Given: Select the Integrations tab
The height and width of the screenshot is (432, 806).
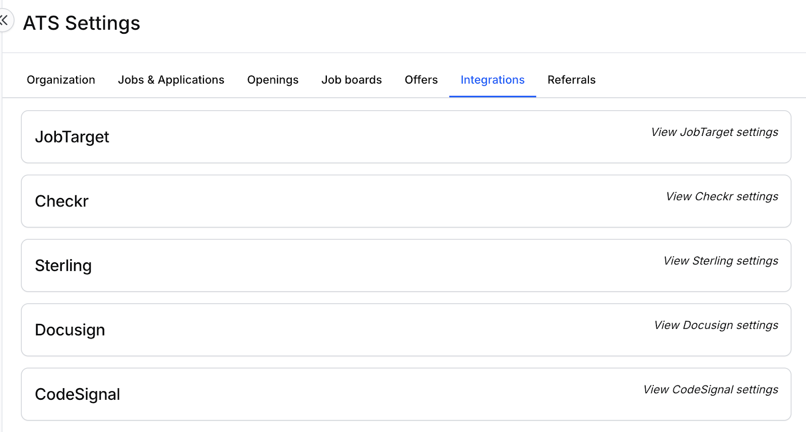Looking at the screenshot, I should pos(493,80).
